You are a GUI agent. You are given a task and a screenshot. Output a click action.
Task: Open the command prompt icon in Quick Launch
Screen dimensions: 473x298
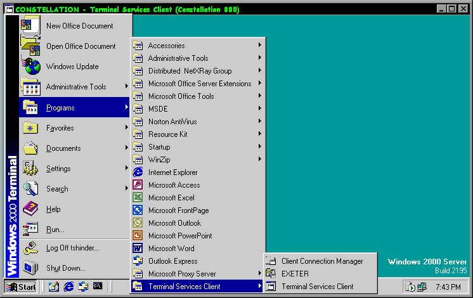(x=98, y=287)
